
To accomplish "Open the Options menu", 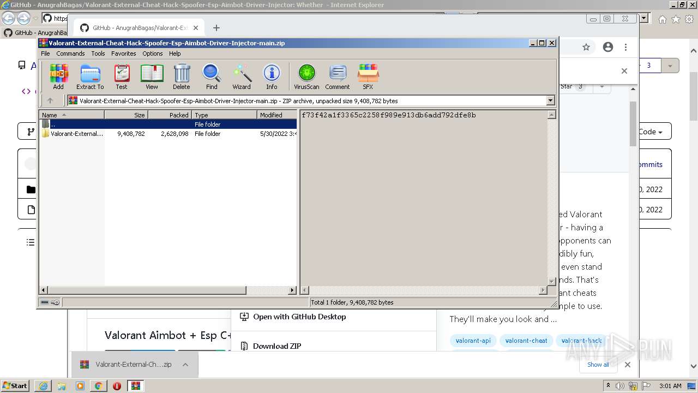I will [x=153, y=53].
